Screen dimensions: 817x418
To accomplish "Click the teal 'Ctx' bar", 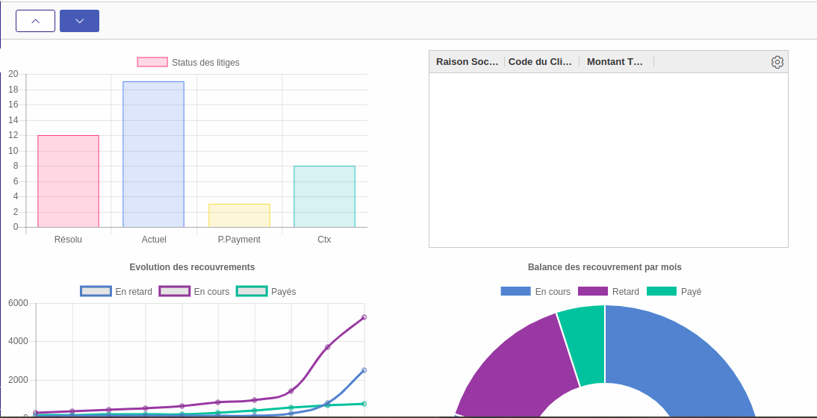I will [x=324, y=196].
